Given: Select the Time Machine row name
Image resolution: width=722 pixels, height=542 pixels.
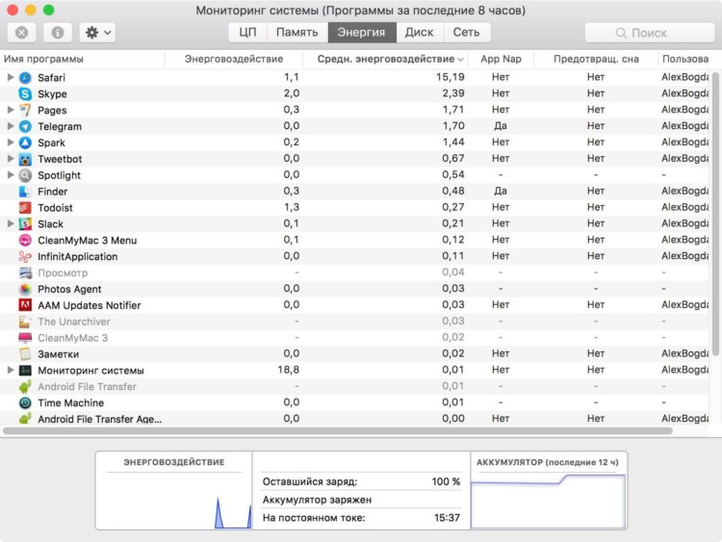Looking at the screenshot, I should point(71,403).
